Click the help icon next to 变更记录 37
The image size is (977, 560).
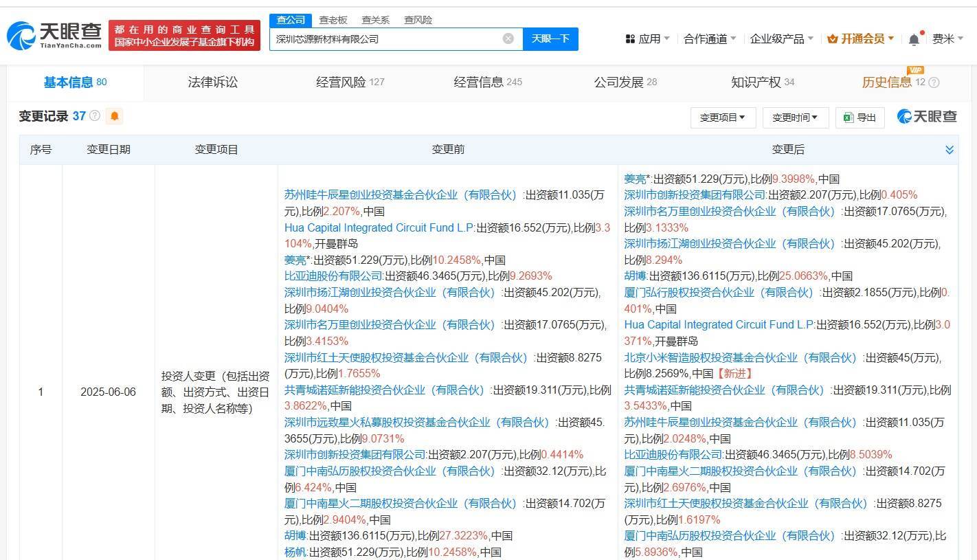(95, 116)
